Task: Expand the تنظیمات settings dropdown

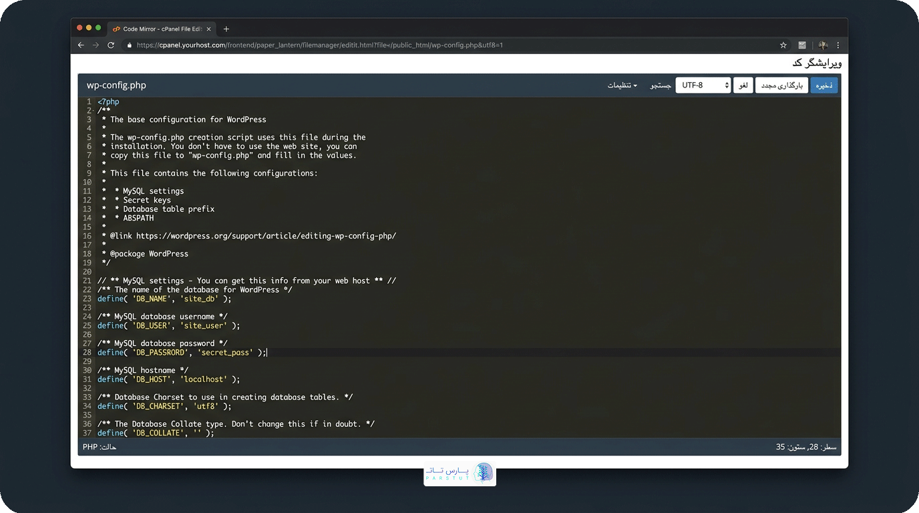Action: coord(622,85)
